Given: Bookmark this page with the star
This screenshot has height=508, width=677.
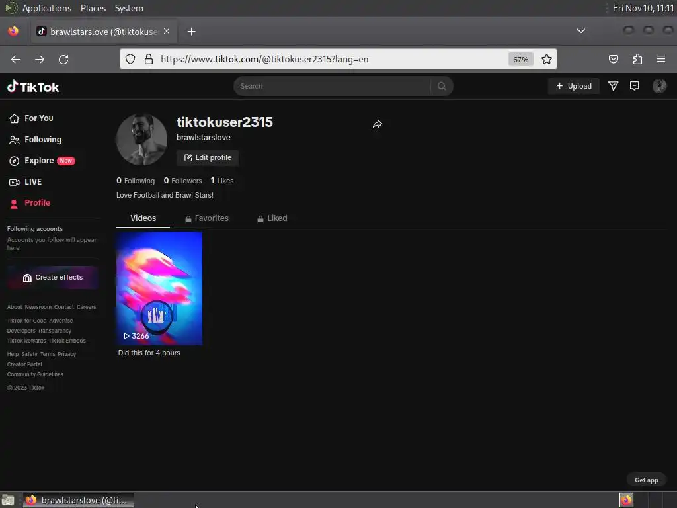Looking at the screenshot, I should [547, 59].
